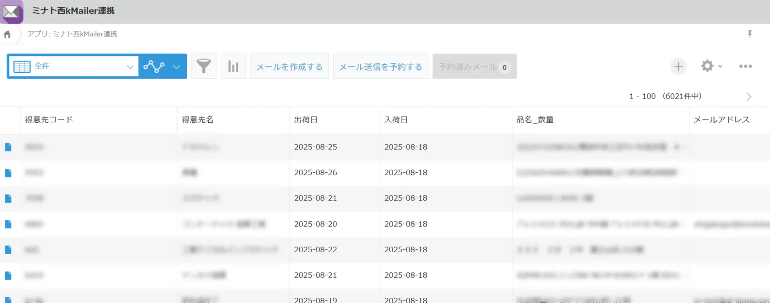Open record details for the 2025-08-26 shipment row
Screen dimensions: 770x303
[8, 173]
